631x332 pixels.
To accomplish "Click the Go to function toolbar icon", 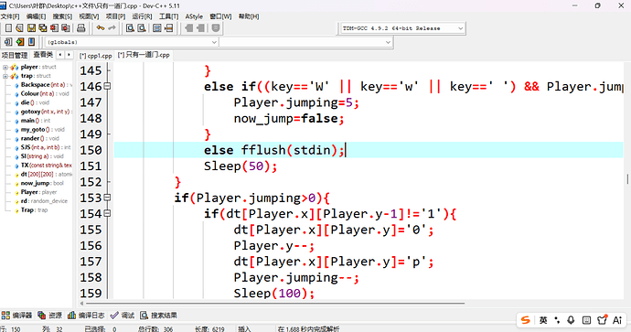I will tap(157, 27).
